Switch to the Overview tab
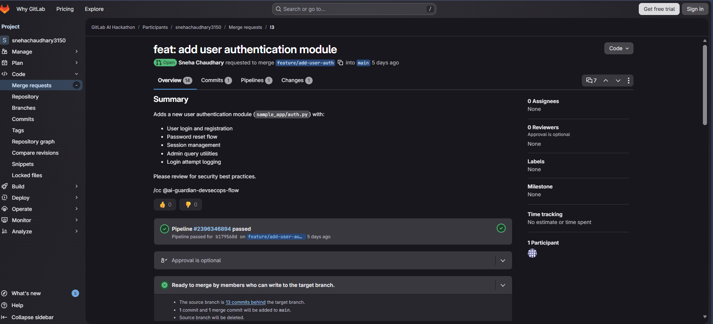This screenshot has height=324, width=713. click(175, 80)
